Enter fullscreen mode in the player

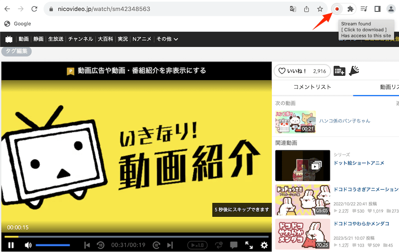coord(249,245)
